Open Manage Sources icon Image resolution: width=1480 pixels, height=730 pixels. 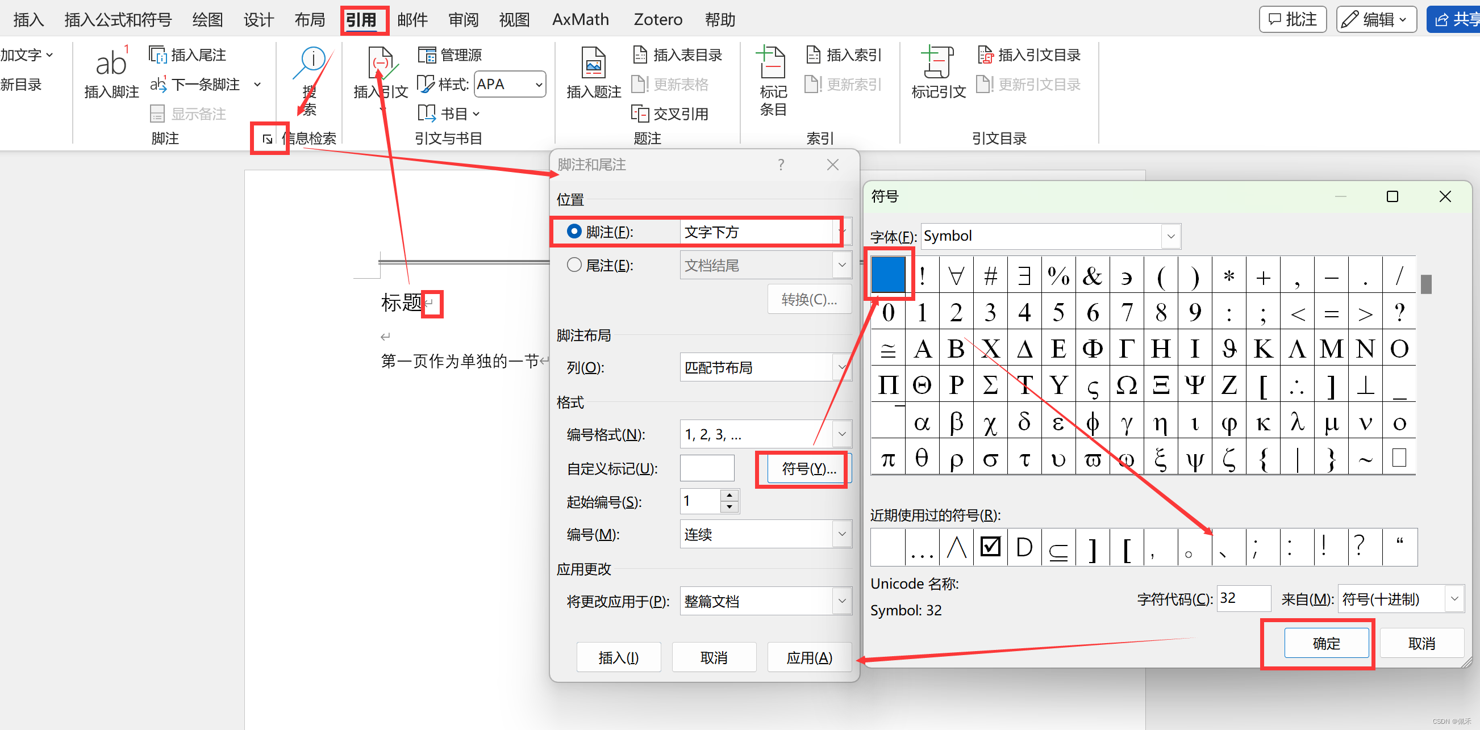point(426,55)
